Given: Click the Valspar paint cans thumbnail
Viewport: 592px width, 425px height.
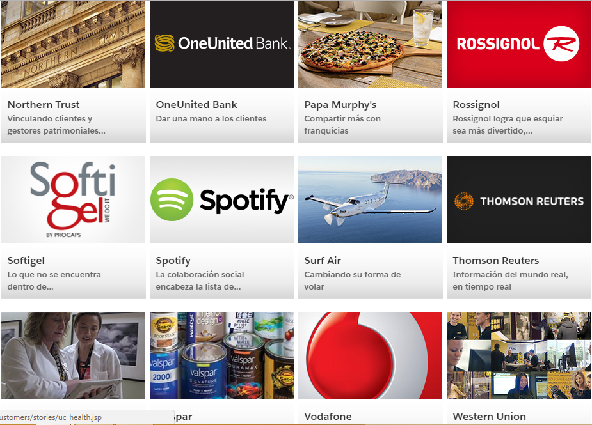Looking at the screenshot, I should coord(221,355).
